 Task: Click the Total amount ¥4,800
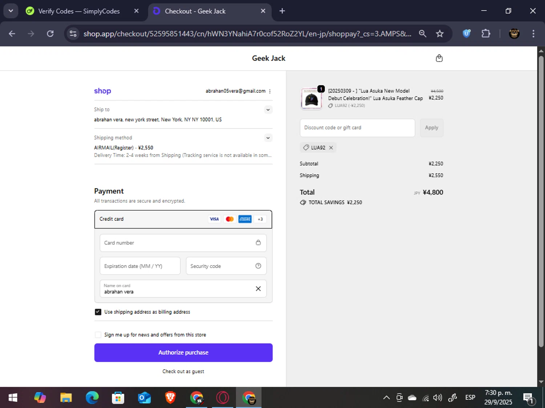pyautogui.click(x=433, y=193)
